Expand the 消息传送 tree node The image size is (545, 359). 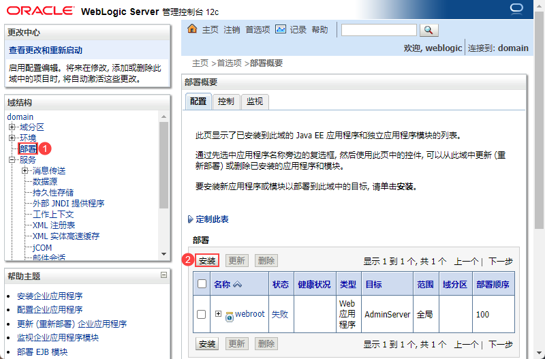pyautogui.click(x=25, y=170)
